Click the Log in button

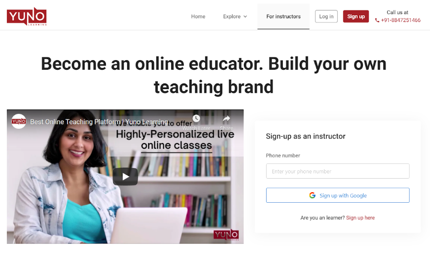click(326, 16)
